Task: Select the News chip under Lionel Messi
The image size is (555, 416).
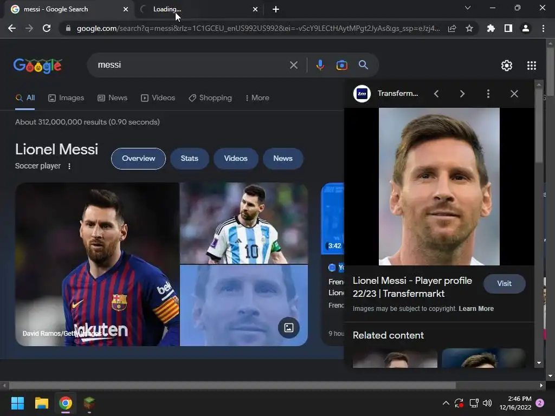Action: [x=283, y=159]
